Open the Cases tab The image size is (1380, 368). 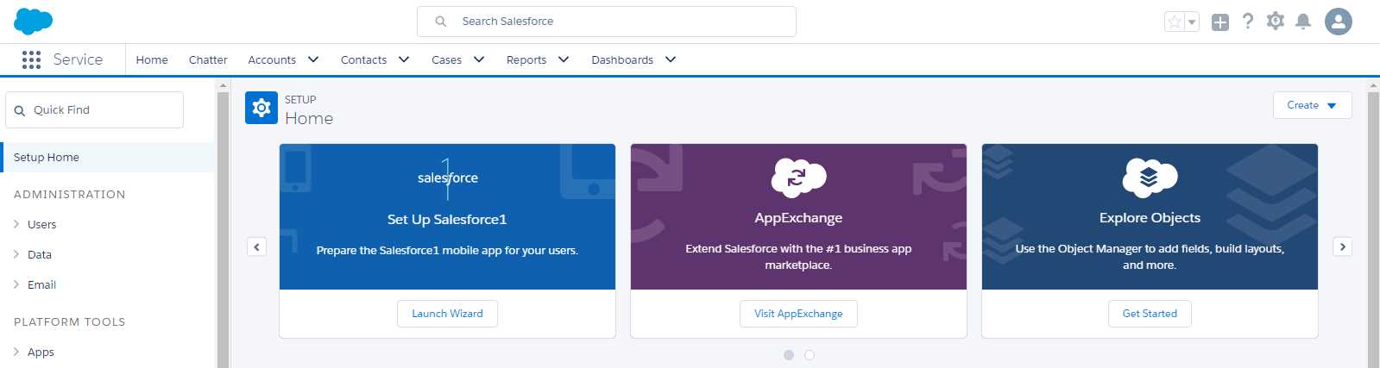pyautogui.click(x=446, y=60)
